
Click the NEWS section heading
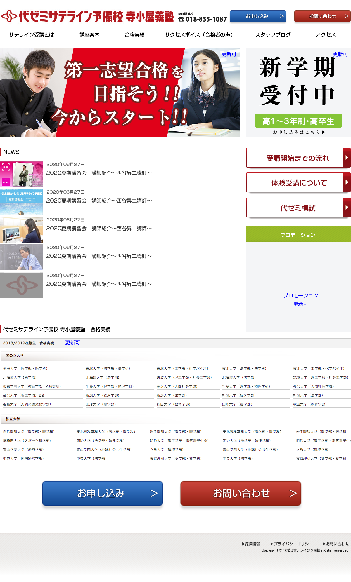[x=11, y=152]
